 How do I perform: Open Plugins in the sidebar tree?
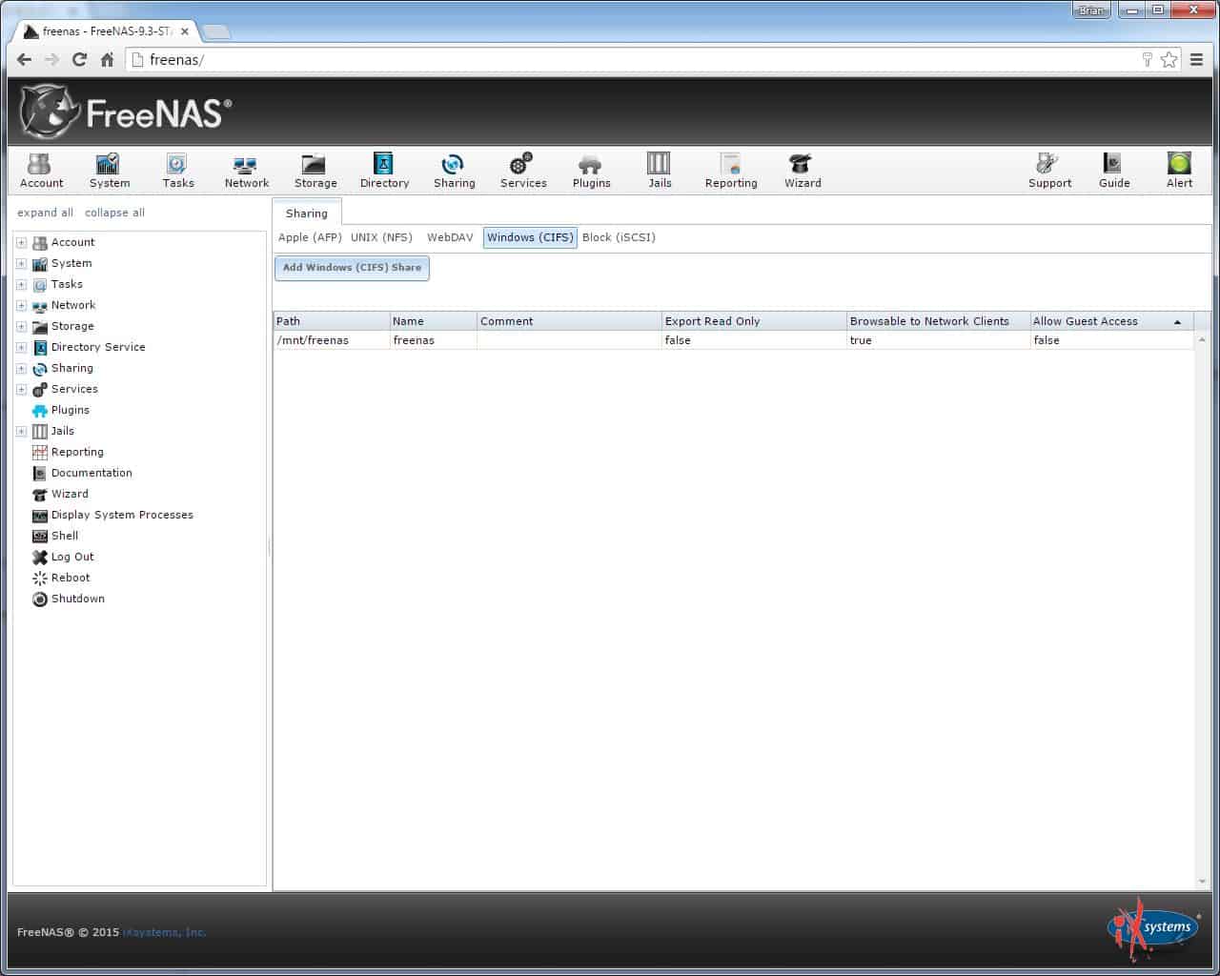tap(70, 410)
